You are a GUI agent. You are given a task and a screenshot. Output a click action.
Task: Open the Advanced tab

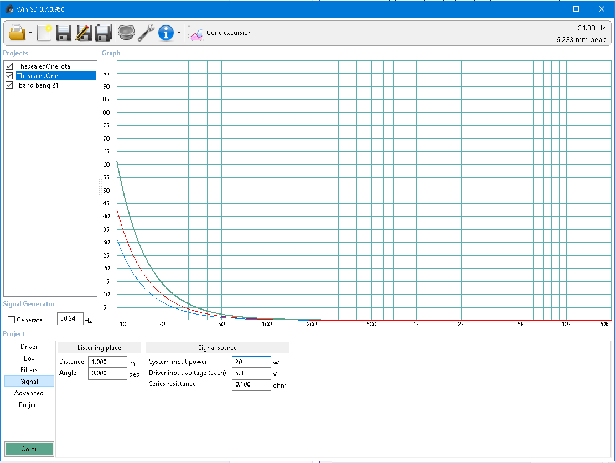29,393
